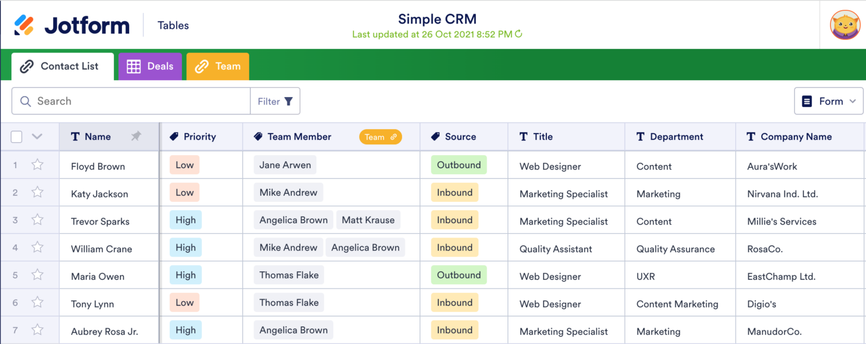This screenshot has height=344, width=866.
Task: Open the Form dropdown
Action: [x=828, y=101]
